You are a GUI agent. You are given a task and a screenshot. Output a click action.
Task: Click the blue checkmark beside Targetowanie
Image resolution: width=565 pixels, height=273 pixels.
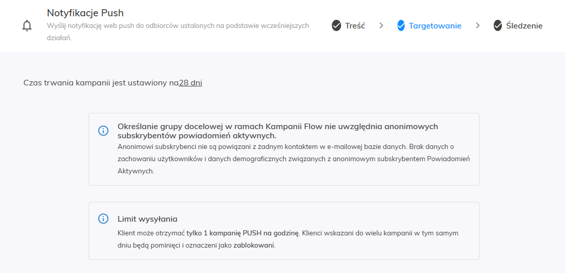[x=401, y=25]
